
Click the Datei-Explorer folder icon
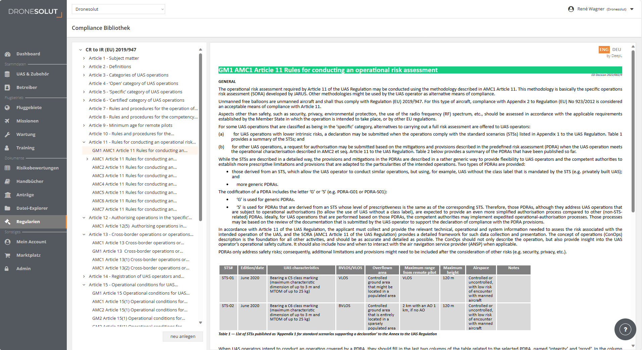point(7,208)
